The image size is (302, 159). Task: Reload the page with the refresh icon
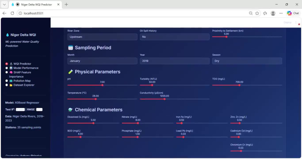pos(12,13)
